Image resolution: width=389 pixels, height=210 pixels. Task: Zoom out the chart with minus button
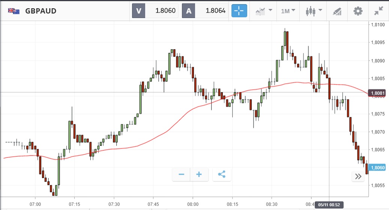click(x=182, y=174)
